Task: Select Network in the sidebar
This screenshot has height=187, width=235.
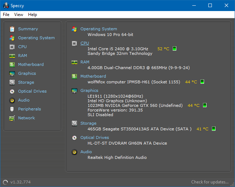Action: pos(27,118)
